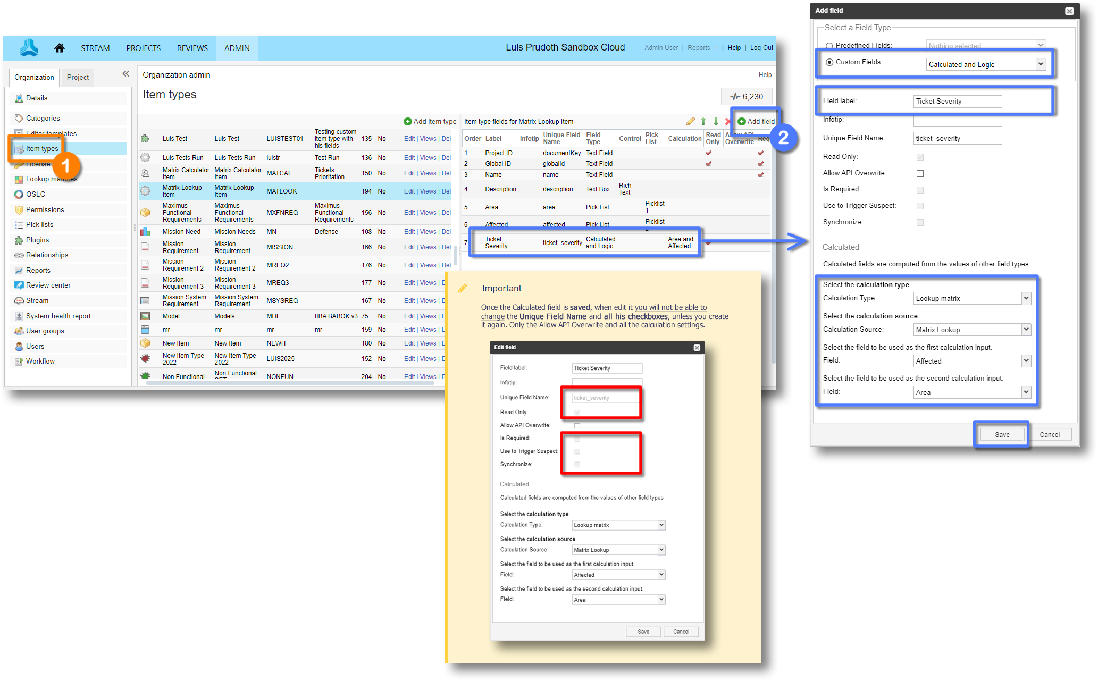
Task: Open the home icon in top bar
Action: pos(60,48)
